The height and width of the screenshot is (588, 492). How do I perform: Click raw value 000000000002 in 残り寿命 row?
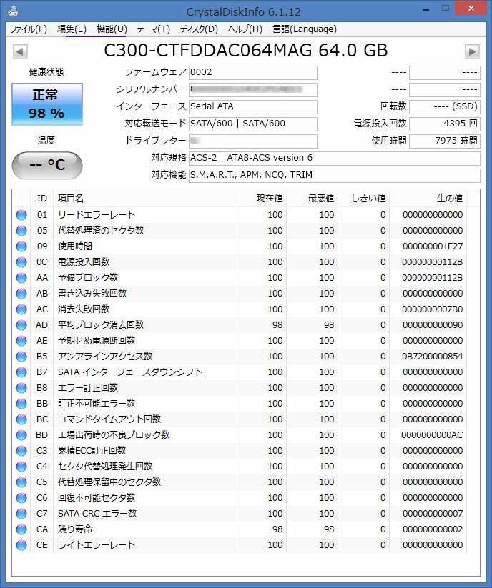point(433,529)
